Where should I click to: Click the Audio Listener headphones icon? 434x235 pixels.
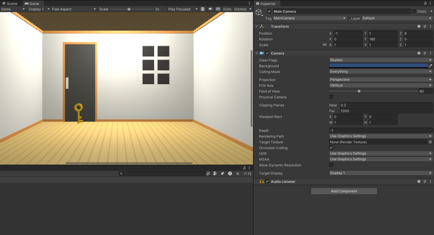tap(261, 181)
